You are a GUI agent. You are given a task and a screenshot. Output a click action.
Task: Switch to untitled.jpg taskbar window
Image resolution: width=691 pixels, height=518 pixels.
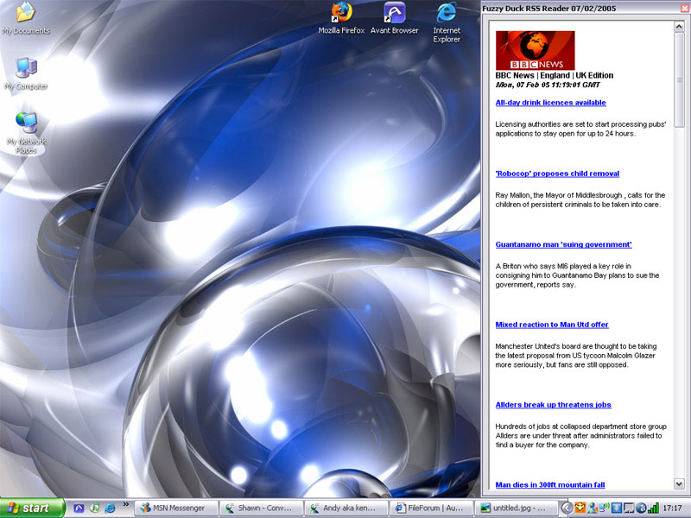coord(516,508)
